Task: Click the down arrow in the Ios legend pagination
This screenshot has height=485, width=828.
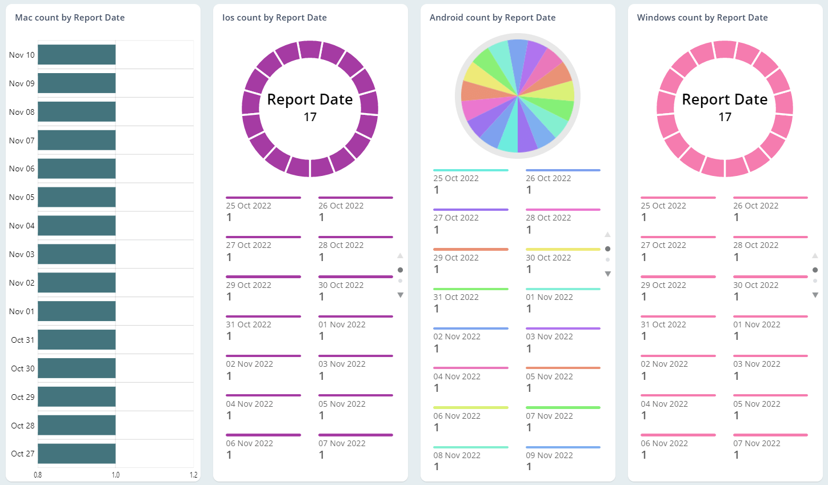Action: (x=401, y=295)
